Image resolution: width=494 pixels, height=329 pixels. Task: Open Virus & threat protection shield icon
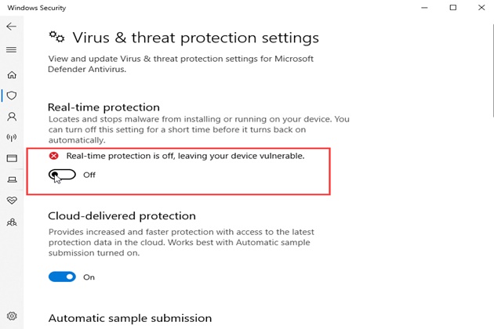pos(12,96)
